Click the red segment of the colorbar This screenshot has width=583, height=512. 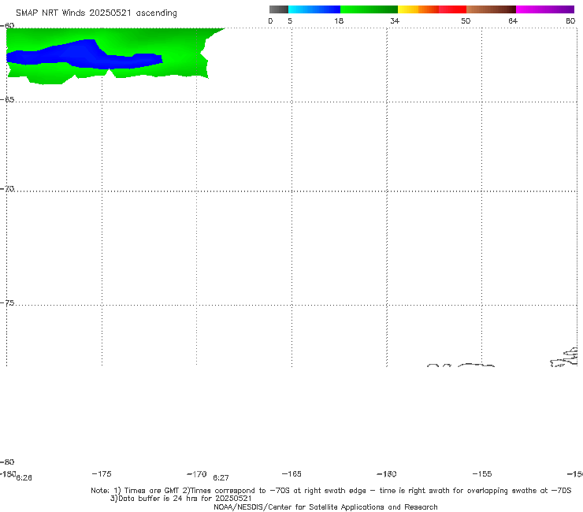coord(452,9)
